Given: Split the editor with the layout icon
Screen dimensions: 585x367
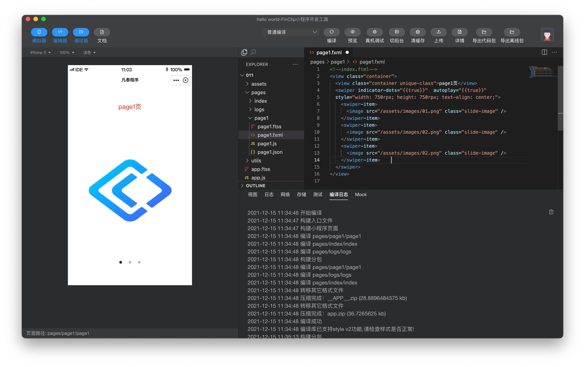Looking at the screenshot, I should click(544, 52).
